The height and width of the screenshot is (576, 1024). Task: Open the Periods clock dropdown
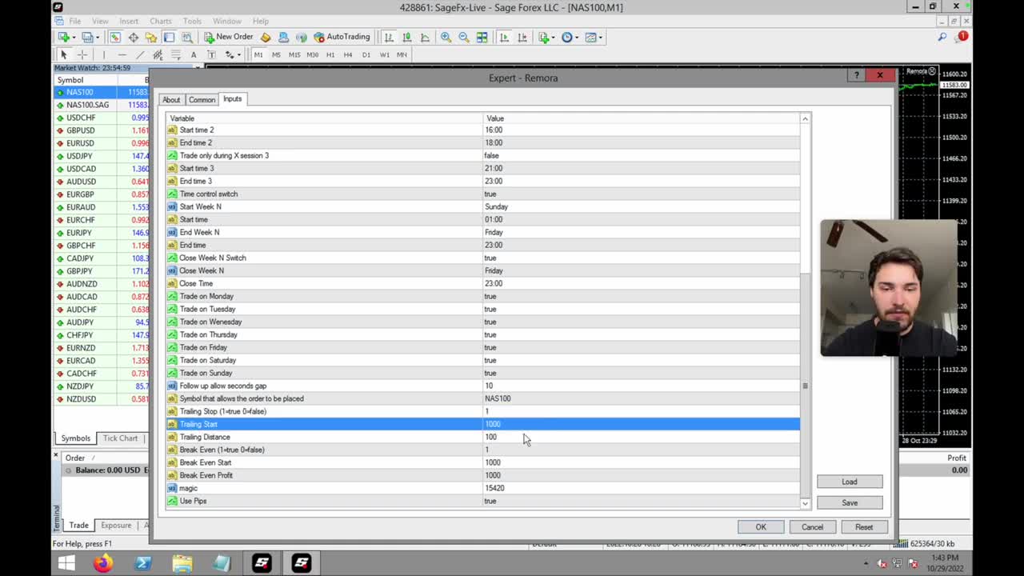point(570,37)
